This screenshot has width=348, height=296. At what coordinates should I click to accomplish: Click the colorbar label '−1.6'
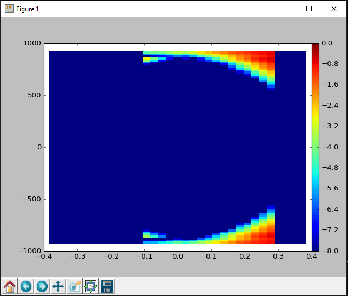(x=330, y=84)
